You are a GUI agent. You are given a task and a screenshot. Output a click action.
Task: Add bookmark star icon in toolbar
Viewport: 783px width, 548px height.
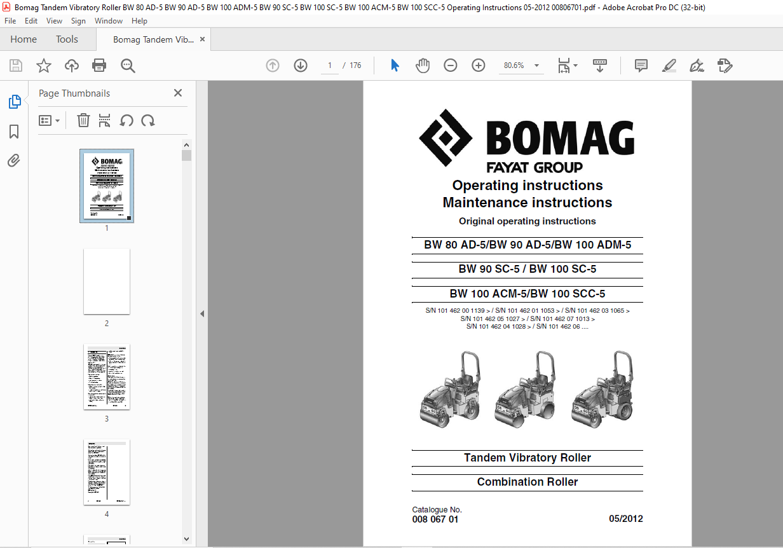click(x=44, y=65)
